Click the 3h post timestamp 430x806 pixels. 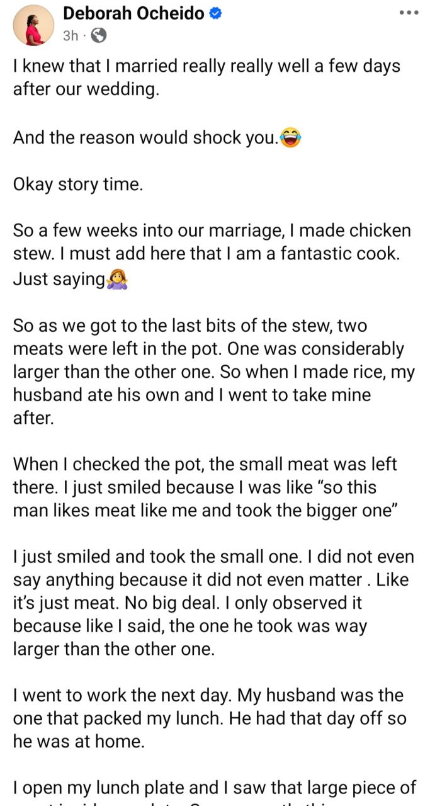point(71,36)
